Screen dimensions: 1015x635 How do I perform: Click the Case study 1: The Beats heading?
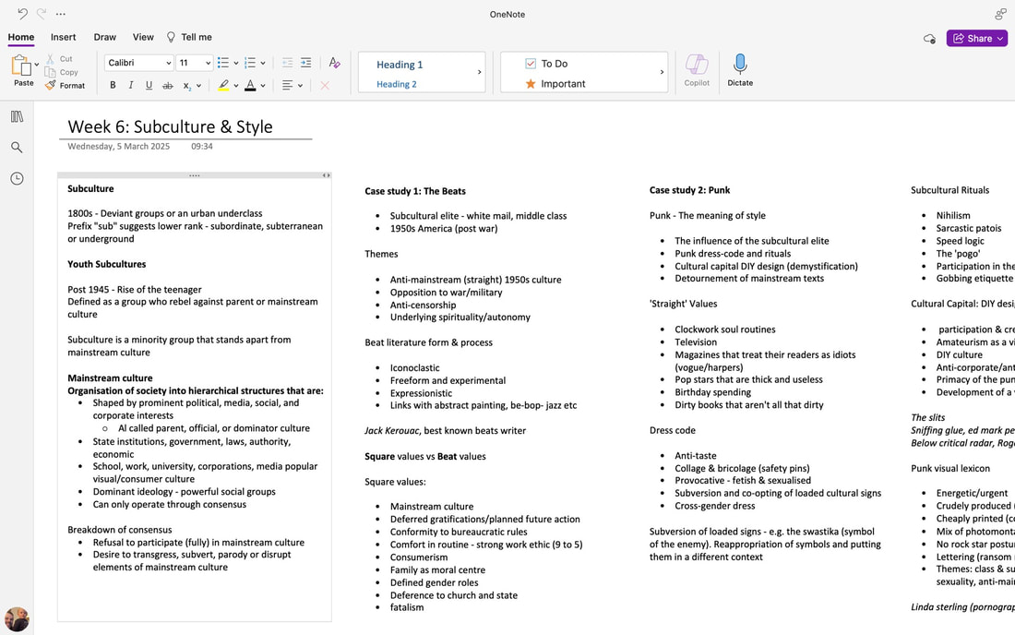pyautogui.click(x=415, y=191)
